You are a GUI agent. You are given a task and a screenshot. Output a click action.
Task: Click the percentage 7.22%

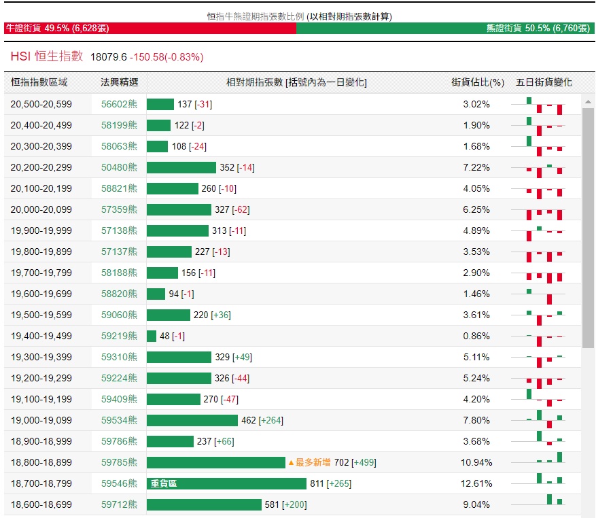476,167
